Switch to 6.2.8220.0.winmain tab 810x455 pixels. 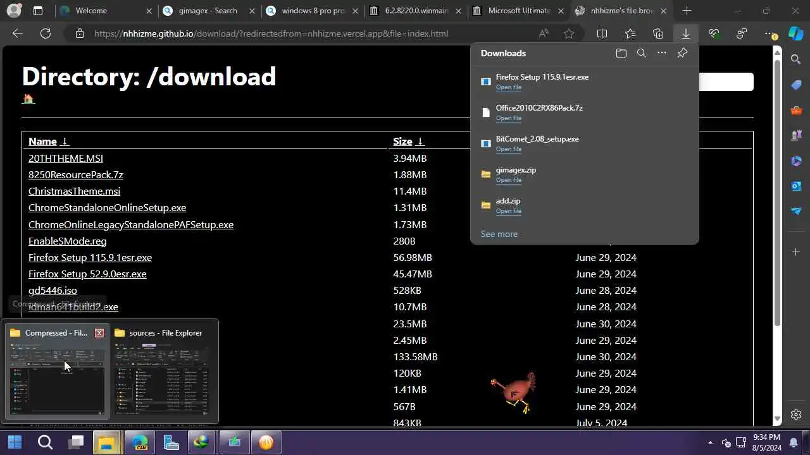click(x=416, y=11)
